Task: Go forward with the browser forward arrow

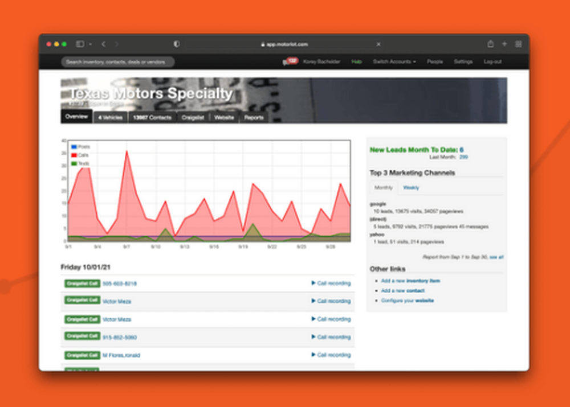Action: click(x=117, y=44)
